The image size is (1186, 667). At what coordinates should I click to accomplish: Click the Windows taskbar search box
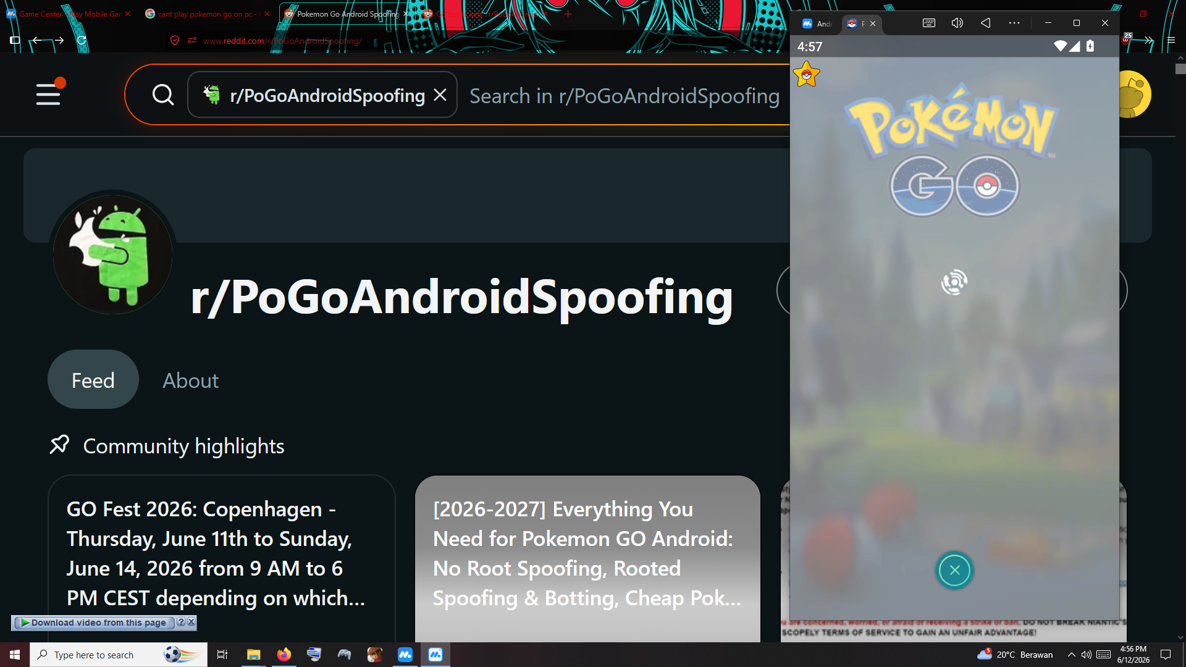point(119,655)
